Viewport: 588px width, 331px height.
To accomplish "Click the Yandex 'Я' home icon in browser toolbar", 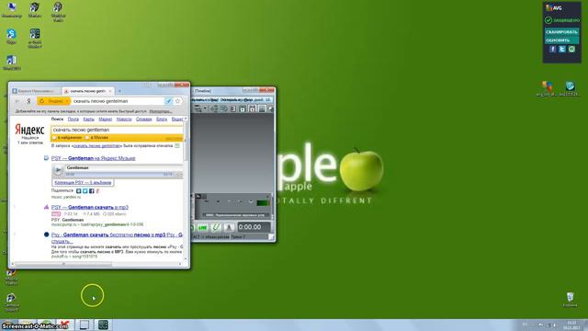I will click(28, 101).
